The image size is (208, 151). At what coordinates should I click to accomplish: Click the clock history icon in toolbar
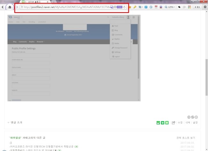point(150,7)
